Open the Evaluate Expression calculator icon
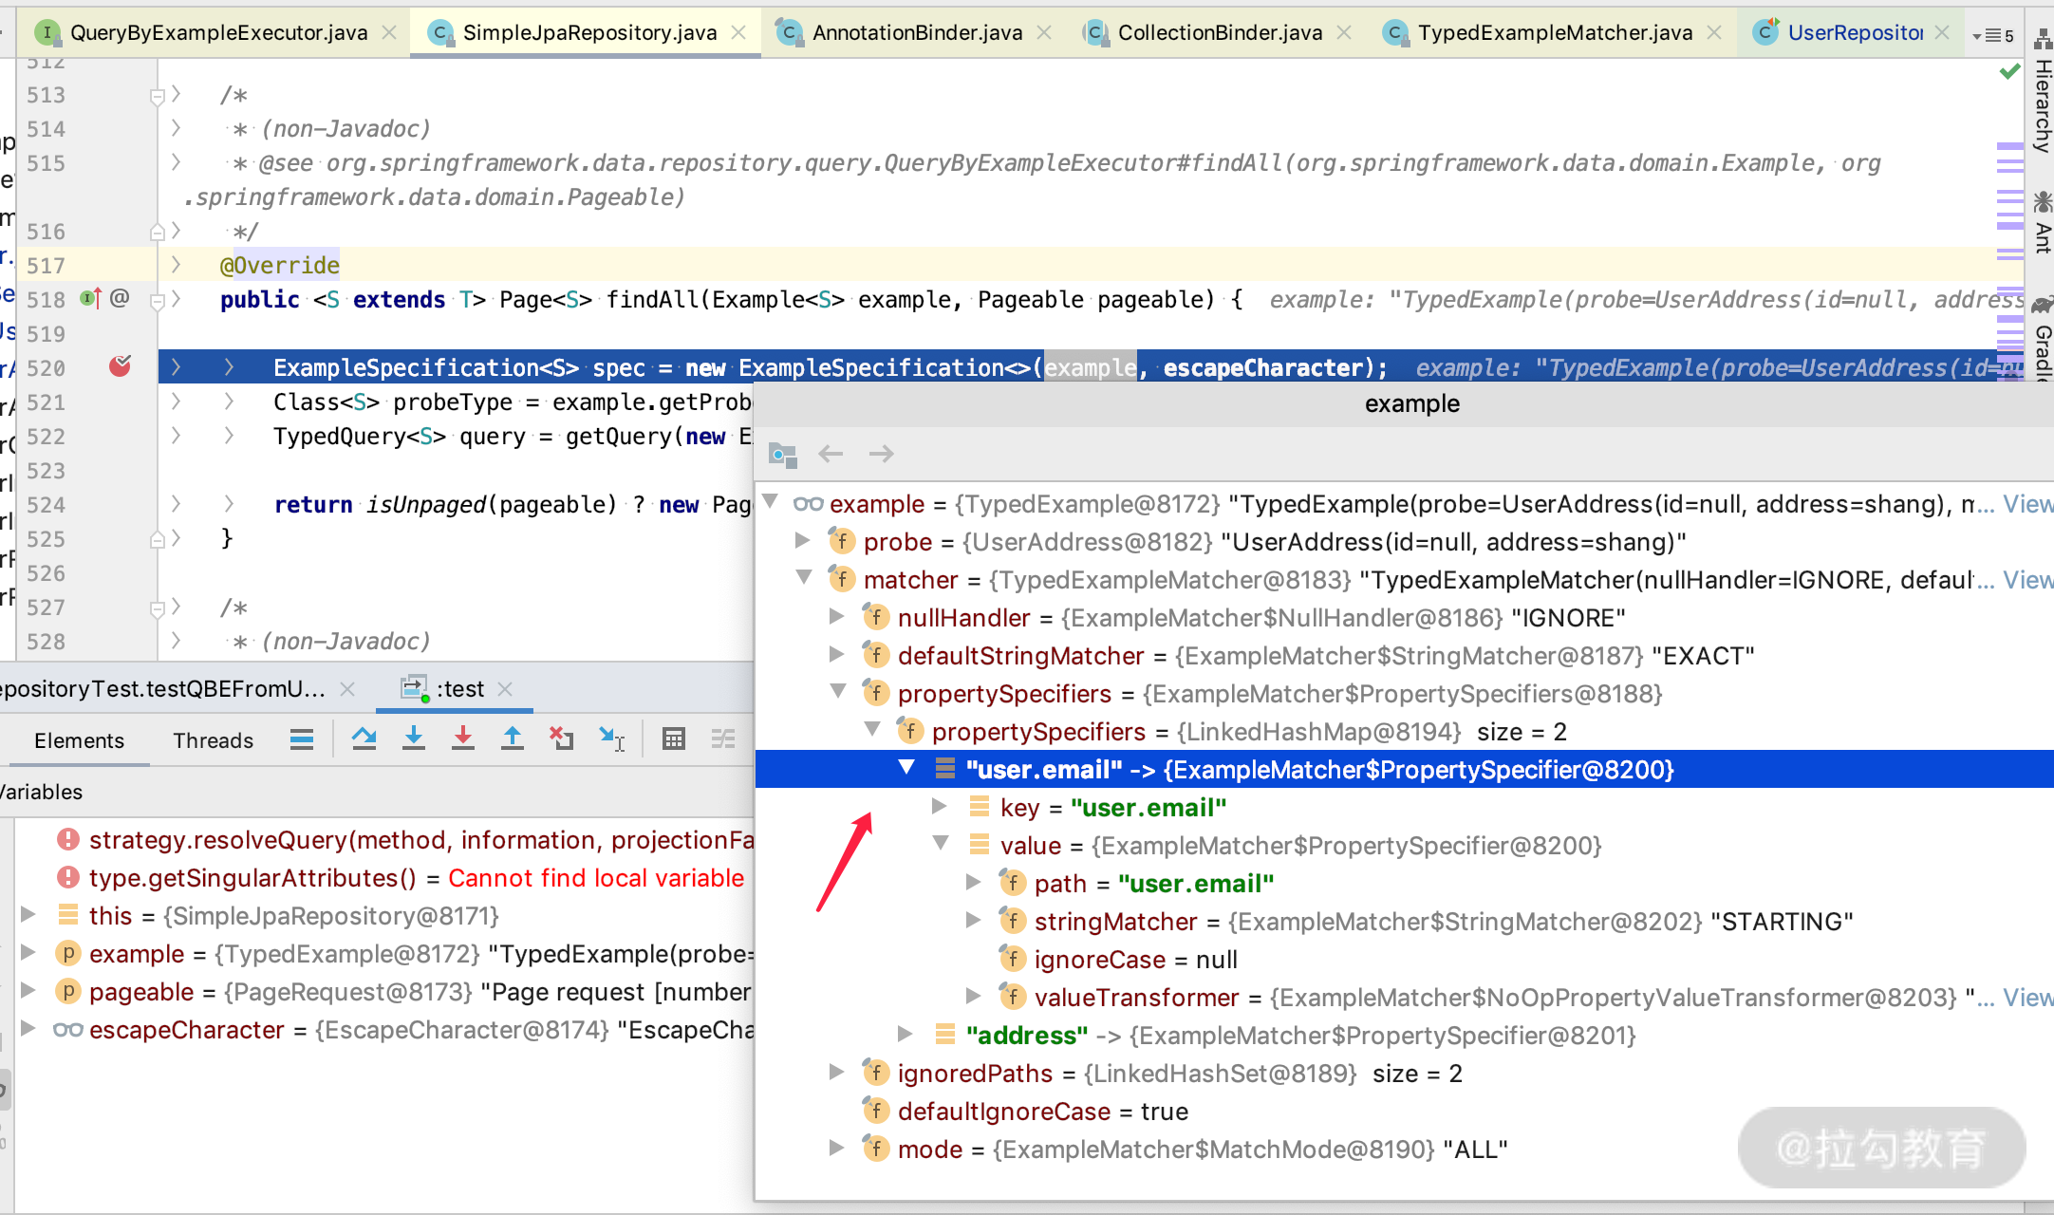This screenshot has width=2054, height=1215. pos(674,738)
